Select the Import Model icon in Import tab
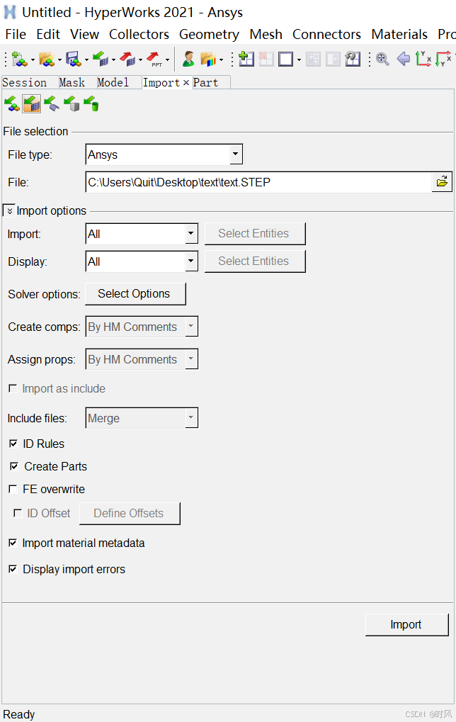The width and height of the screenshot is (456, 722). 12,104
